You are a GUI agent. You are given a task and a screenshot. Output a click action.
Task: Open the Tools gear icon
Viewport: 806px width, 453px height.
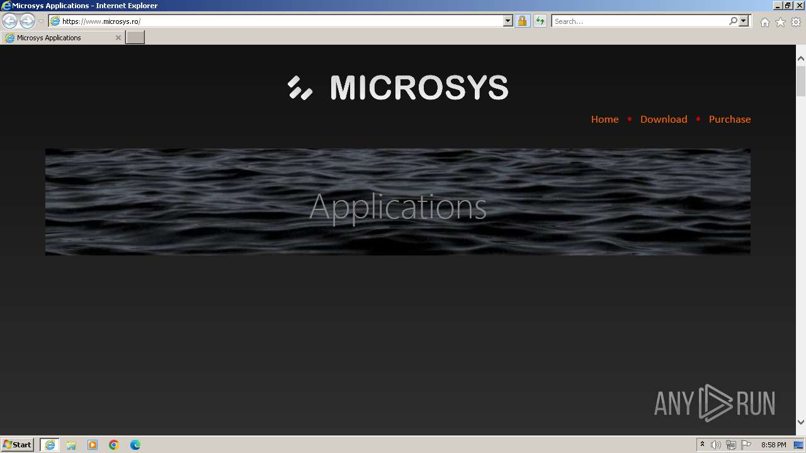[796, 22]
